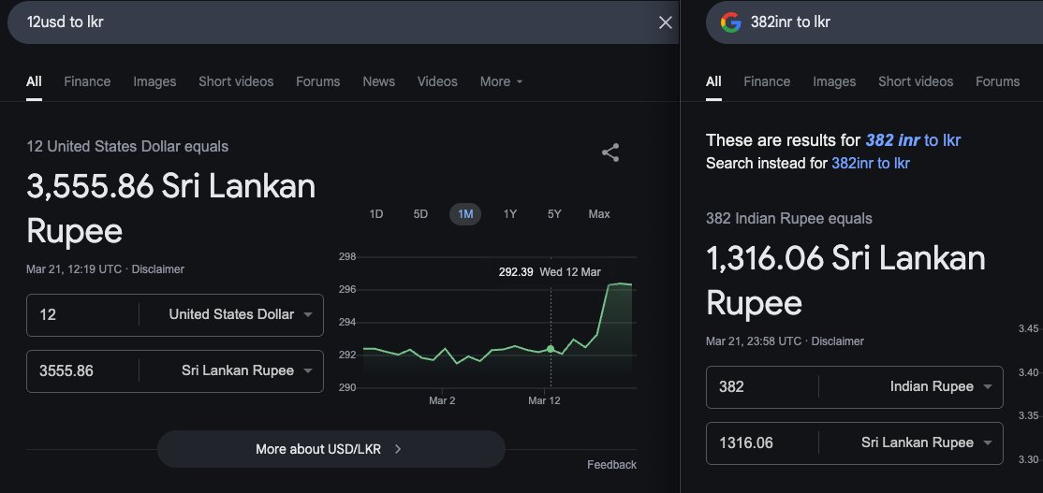Select All tab in left window

tap(34, 81)
